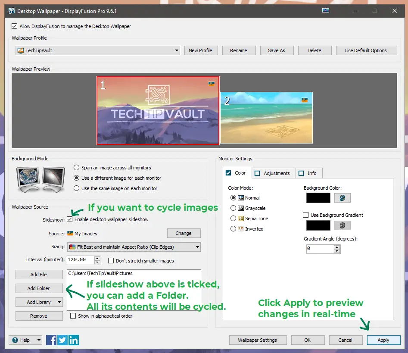This screenshot has width=408, height=353.
Task: Decrease the gradient angle stepper
Action: (337, 251)
